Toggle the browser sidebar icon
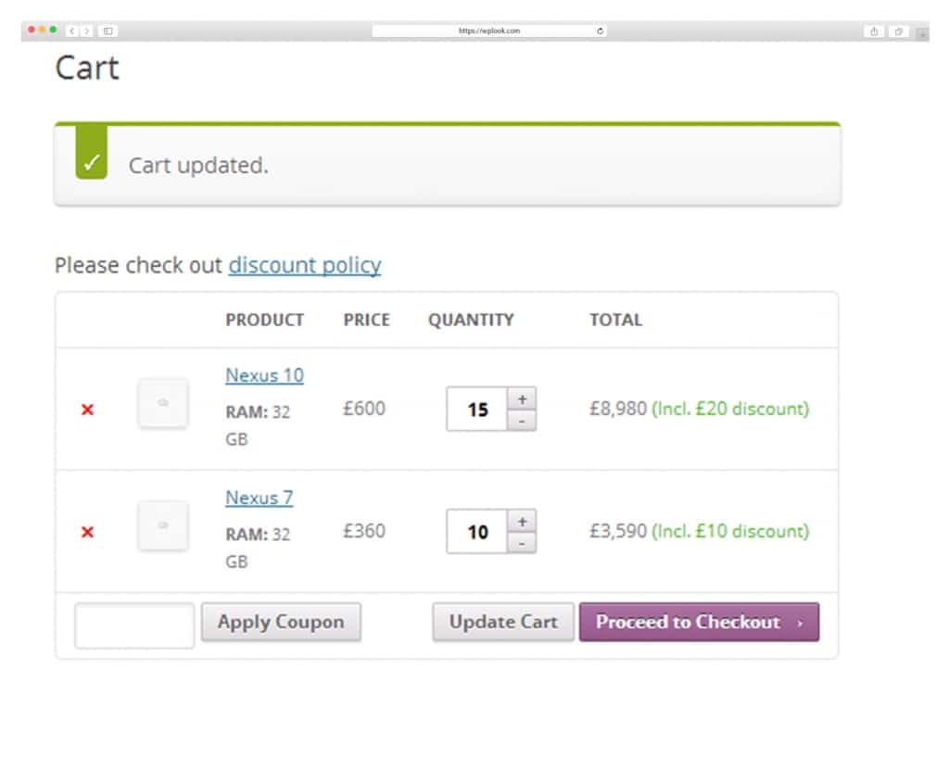Screen dimensions: 949x757 108,31
